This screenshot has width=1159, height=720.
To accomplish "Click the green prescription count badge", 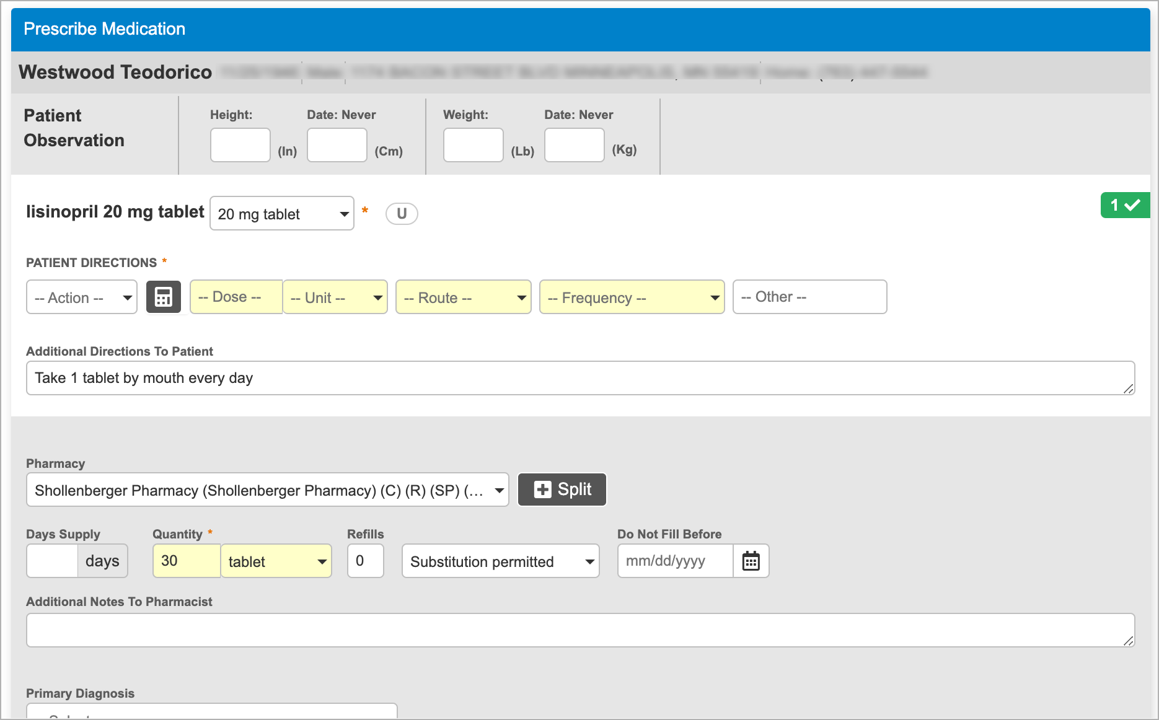I will pyautogui.click(x=1125, y=205).
